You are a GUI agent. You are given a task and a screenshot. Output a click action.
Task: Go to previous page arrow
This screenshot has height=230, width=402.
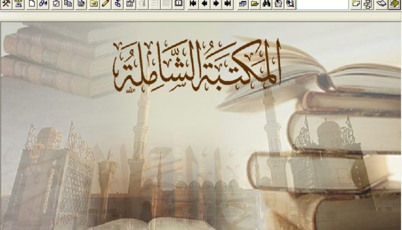[x=205, y=4]
